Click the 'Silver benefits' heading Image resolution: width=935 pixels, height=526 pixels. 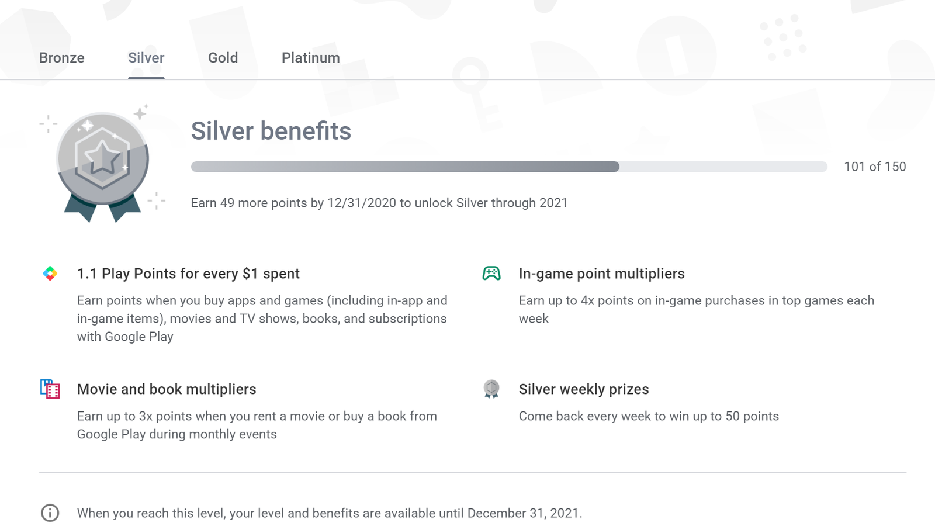(x=271, y=131)
